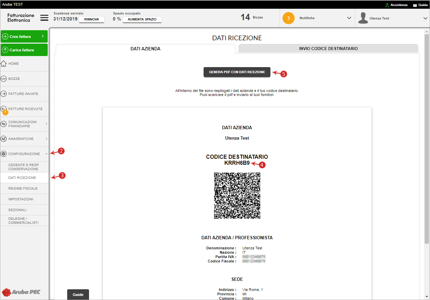Image resolution: width=430 pixels, height=300 pixels.
Task: Open Sezionali submenu item
Action: click(24, 210)
